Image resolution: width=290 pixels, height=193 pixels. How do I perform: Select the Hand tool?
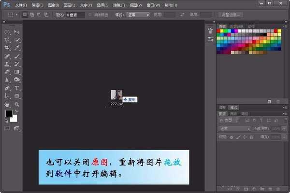(x=7, y=104)
